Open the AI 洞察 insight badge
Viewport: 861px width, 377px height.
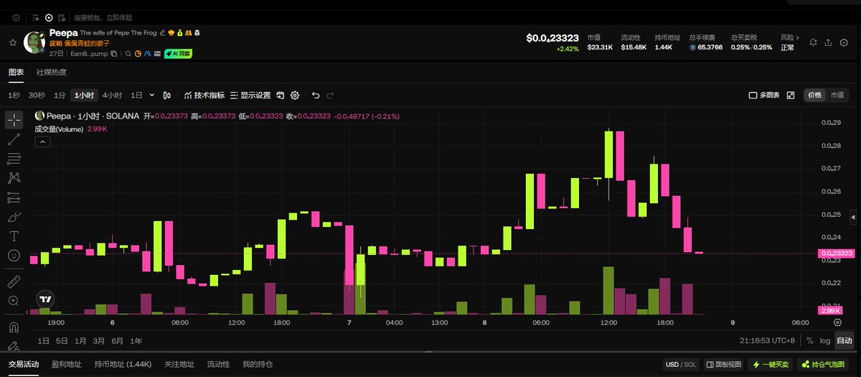tap(178, 54)
